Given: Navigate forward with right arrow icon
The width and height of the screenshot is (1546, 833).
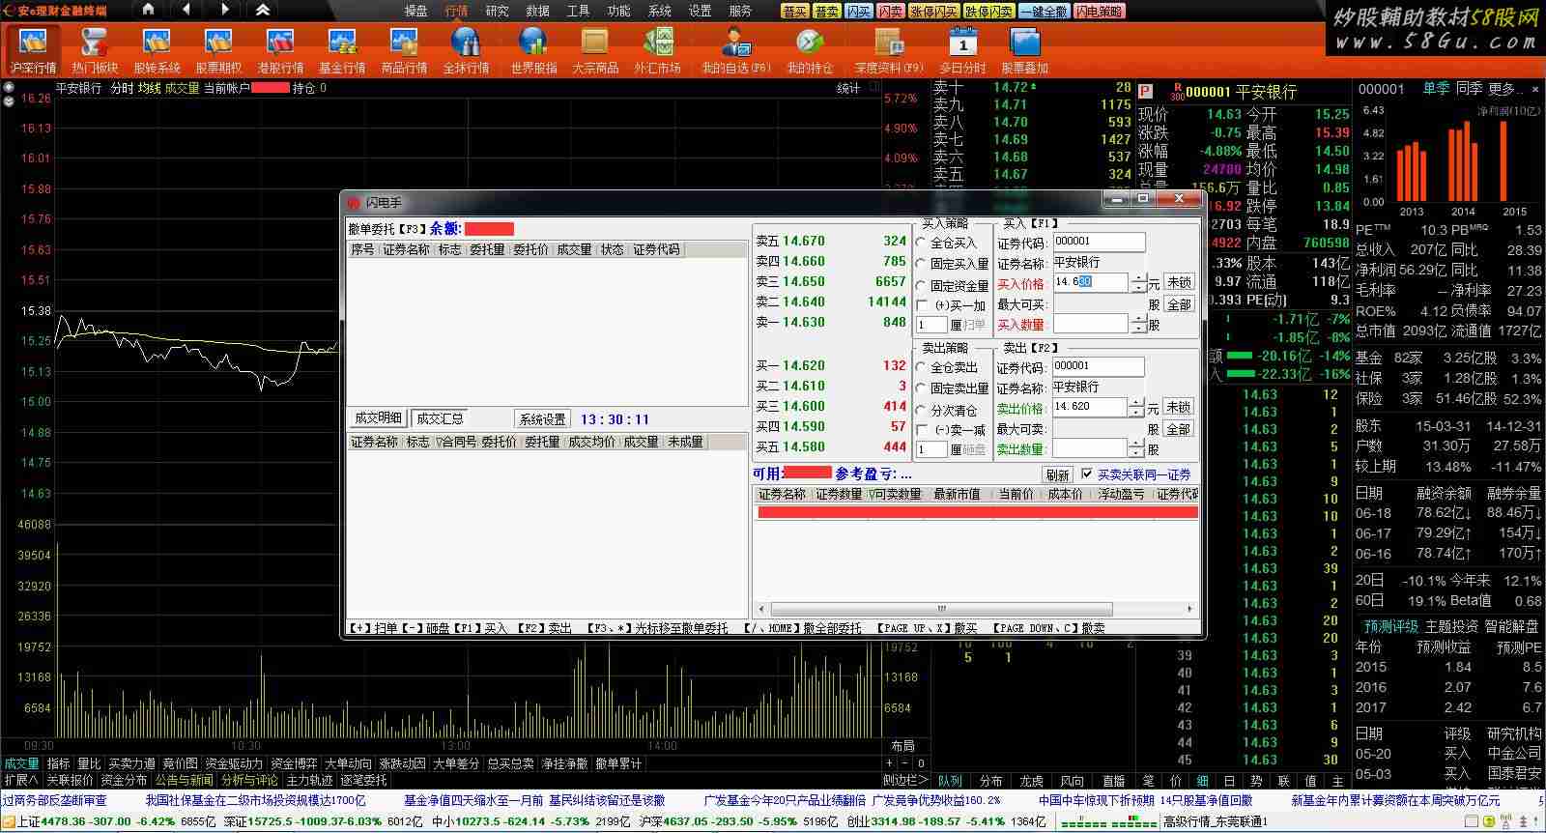Looking at the screenshot, I should 224,10.
